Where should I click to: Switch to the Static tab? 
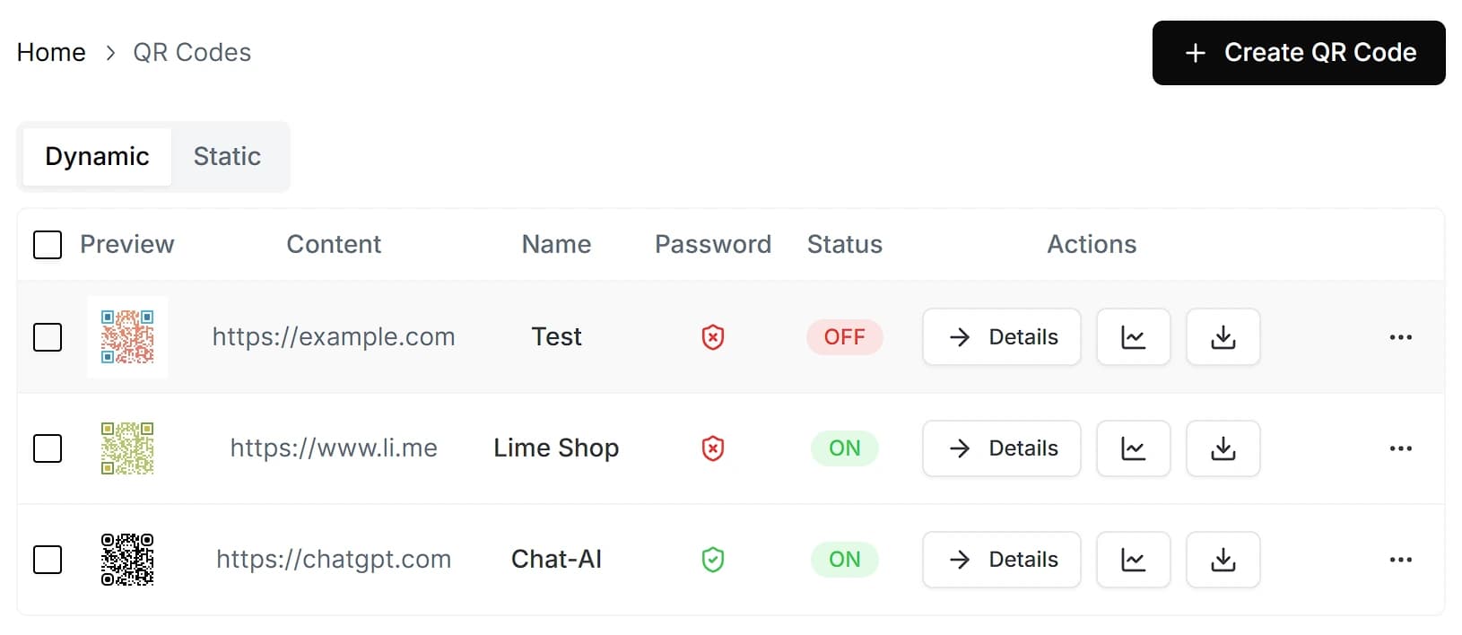coord(227,156)
